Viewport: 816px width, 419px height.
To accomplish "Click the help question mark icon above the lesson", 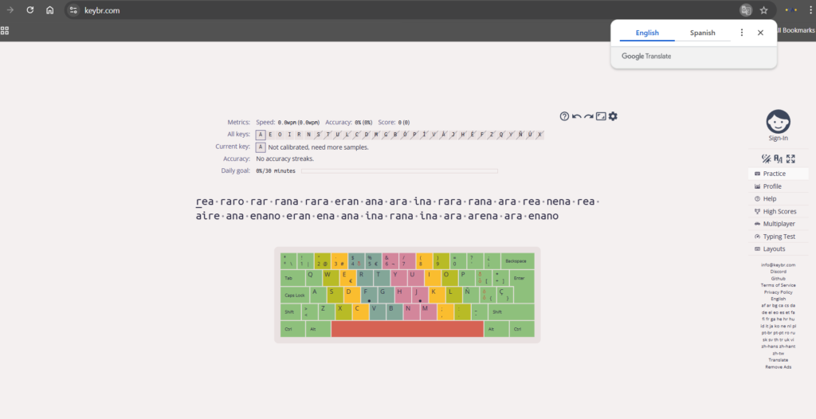I will [x=564, y=116].
